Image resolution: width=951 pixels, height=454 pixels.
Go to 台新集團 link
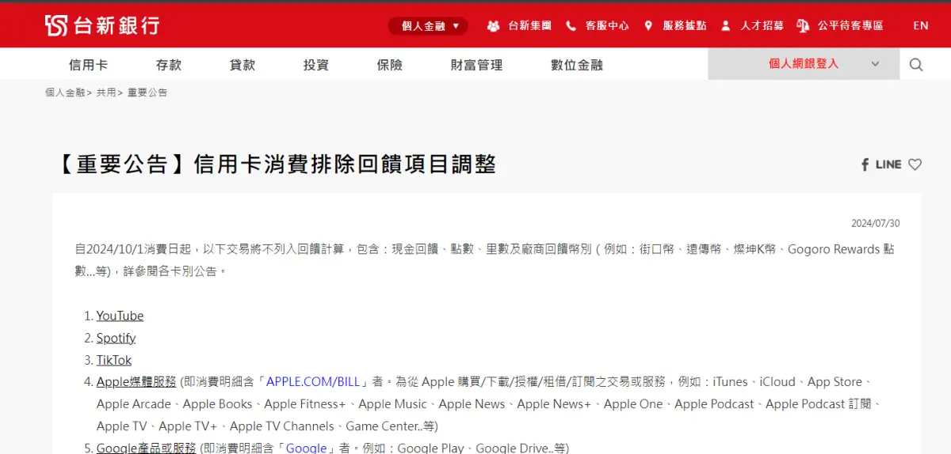529,26
